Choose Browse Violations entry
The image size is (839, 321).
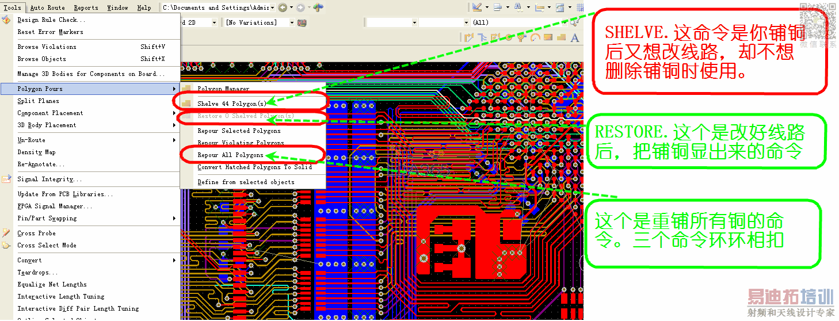(90, 47)
